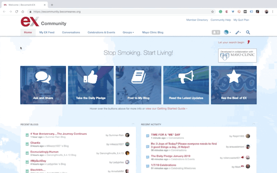Open Summer-Rain Blog location link
The height and width of the screenshot is (173, 277).
55,137
